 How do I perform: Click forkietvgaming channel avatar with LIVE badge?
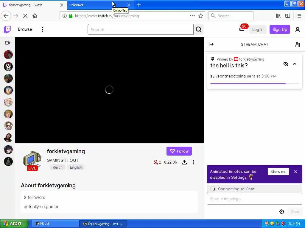(x=32, y=161)
